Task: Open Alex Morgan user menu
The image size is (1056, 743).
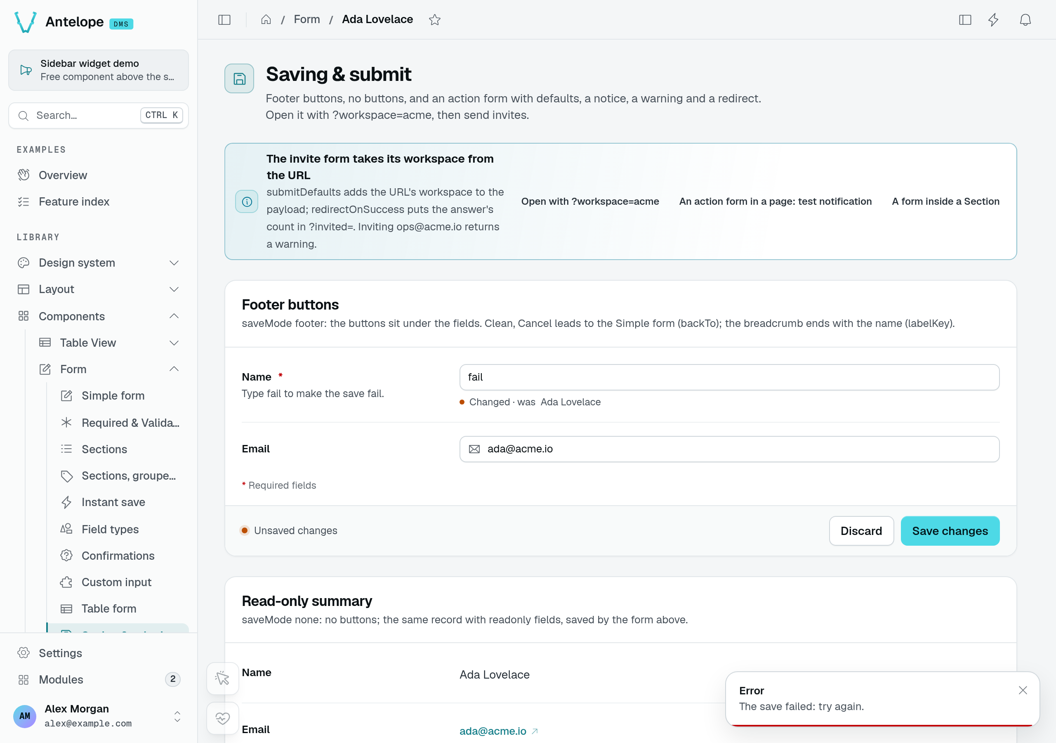Action: (99, 716)
